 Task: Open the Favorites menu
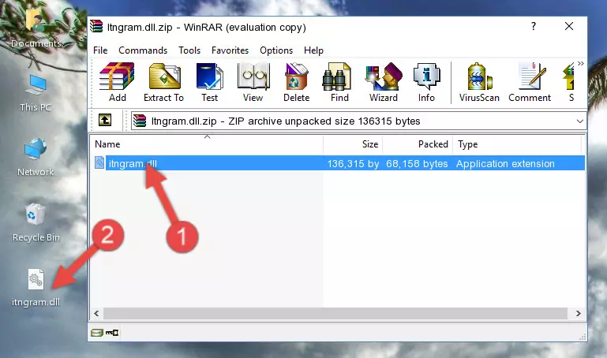[230, 50]
